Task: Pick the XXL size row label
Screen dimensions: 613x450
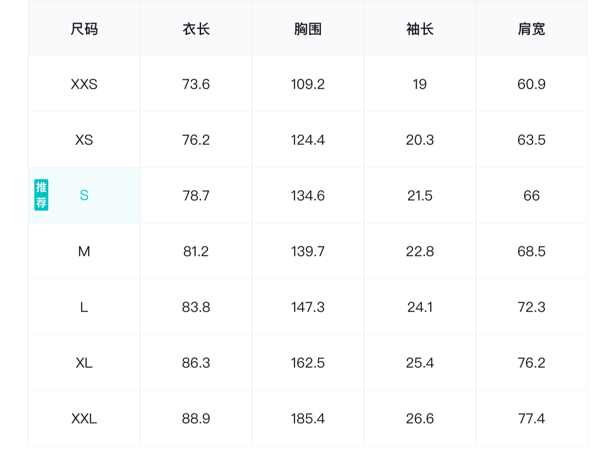Action: [84, 418]
